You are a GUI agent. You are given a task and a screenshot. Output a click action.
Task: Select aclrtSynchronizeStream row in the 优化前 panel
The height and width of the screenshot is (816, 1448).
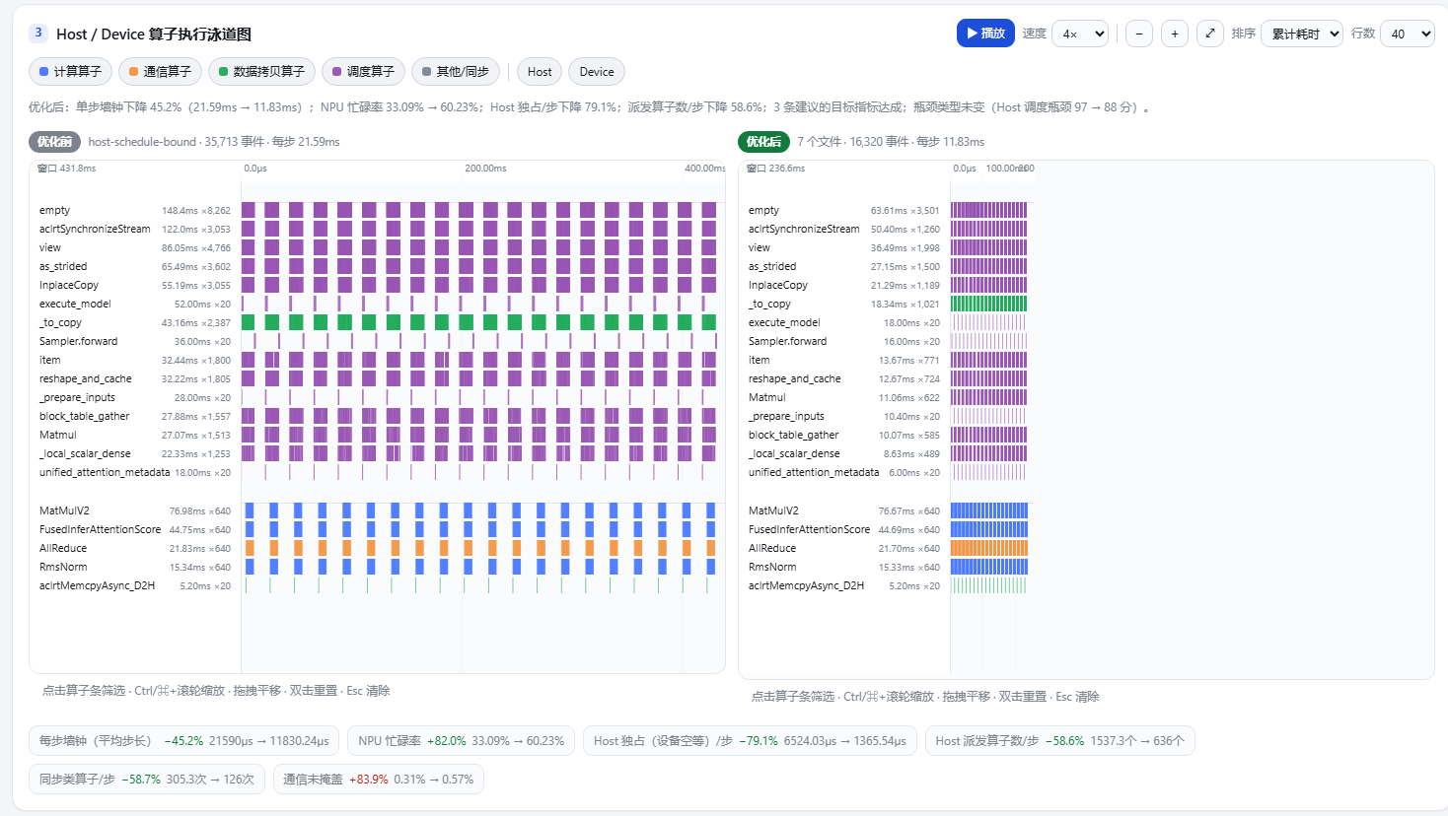coord(378,229)
